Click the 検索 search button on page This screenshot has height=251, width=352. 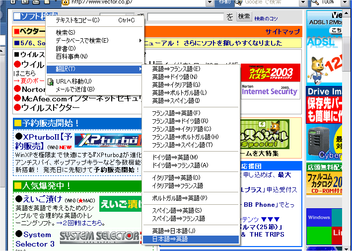[244, 16]
